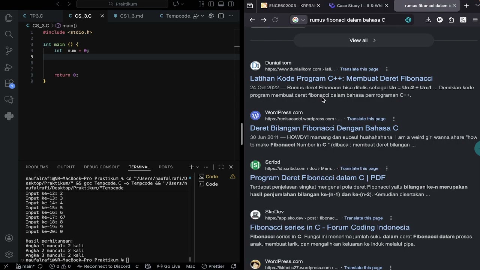
Task: Go back using the VS Code navigation arrow
Action: (x=58, y=4)
